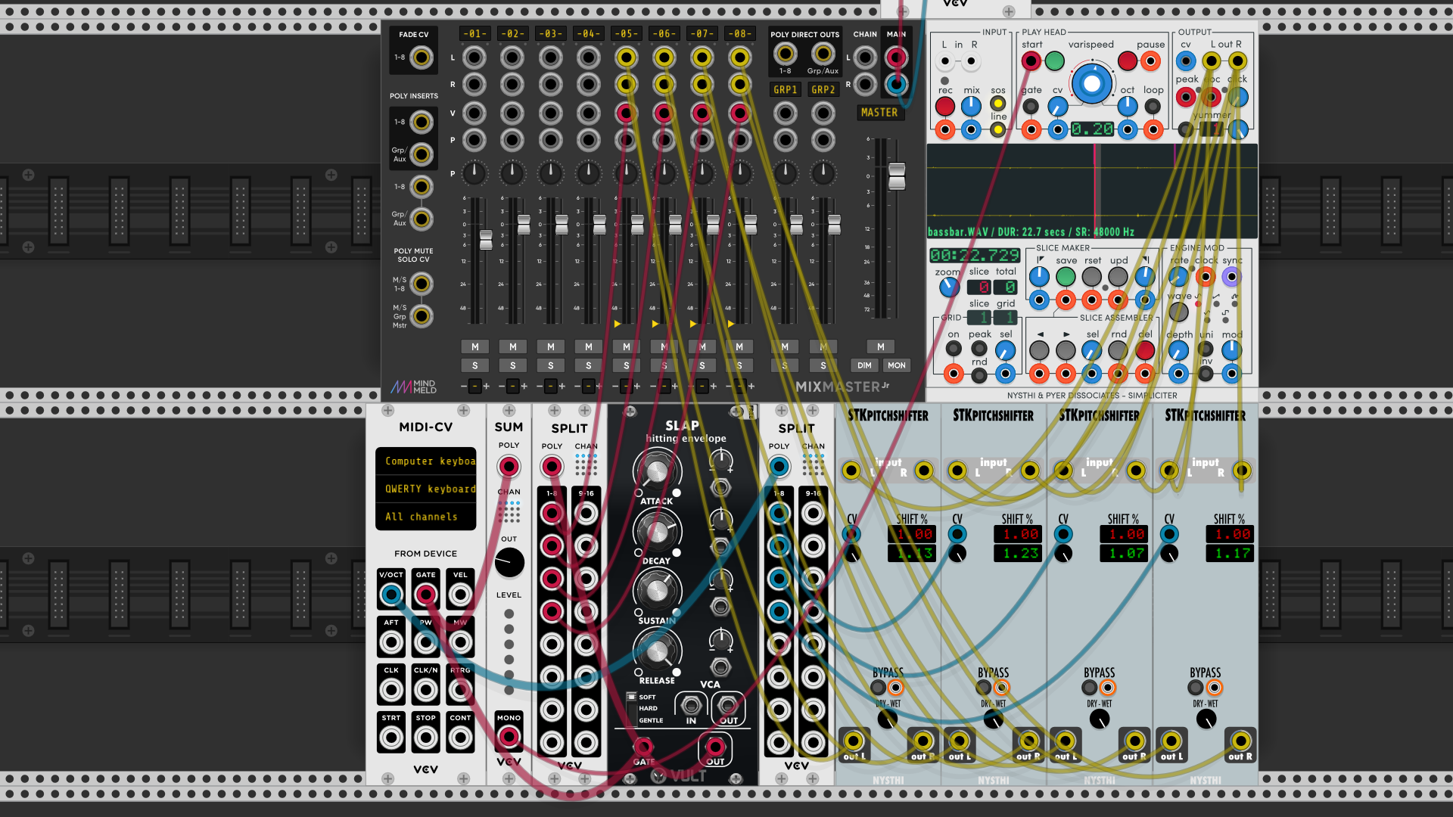Click the CV jack on pitchshifter showing 1.17
Image resolution: width=1453 pixels, height=817 pixels.
pos(1169,535)
